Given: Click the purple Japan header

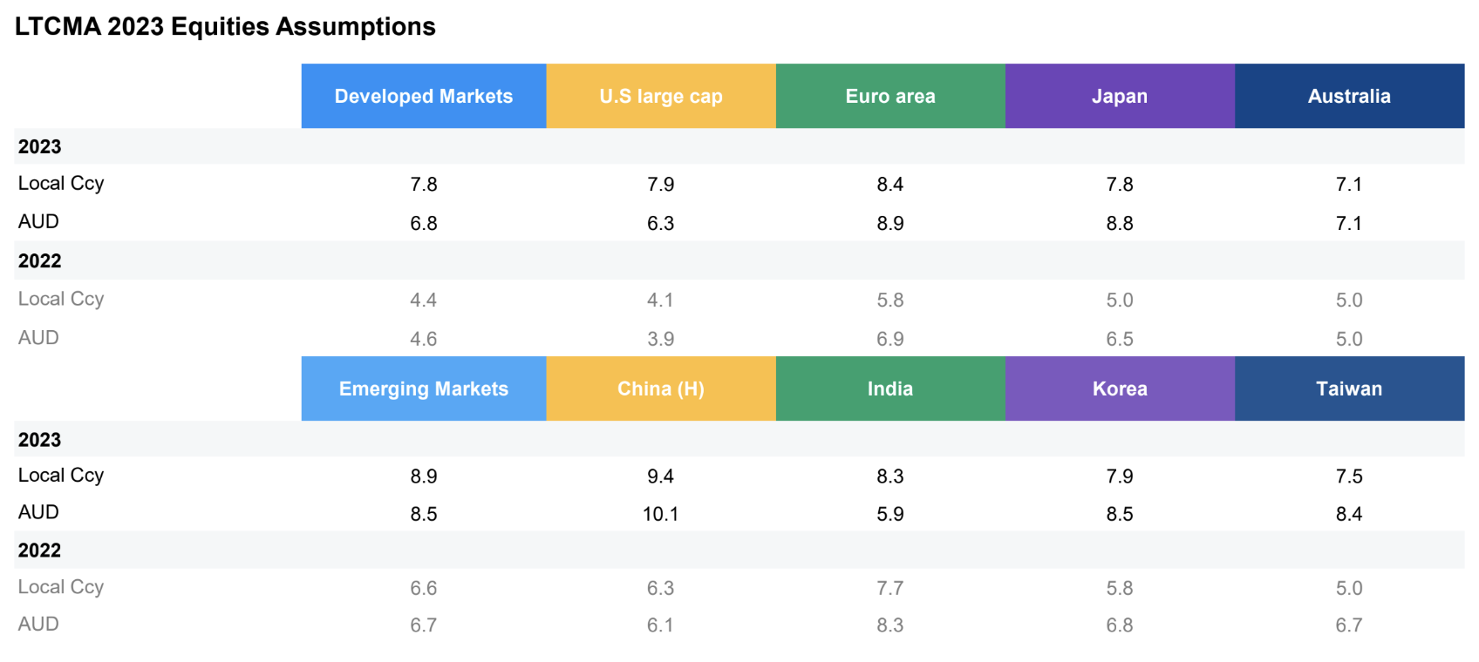Looking at the screenshot, I should coord(1120,97).
